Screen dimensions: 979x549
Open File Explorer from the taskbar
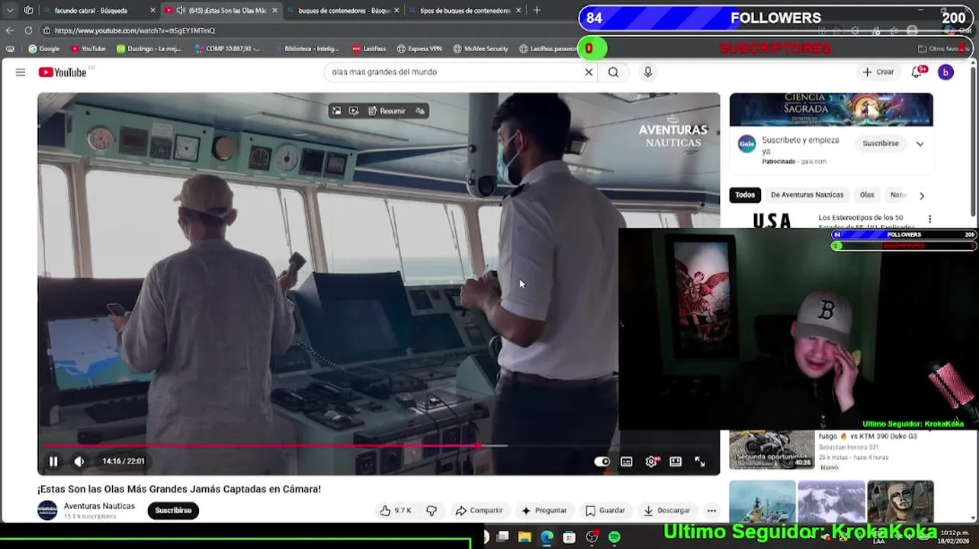coord(525,538)
